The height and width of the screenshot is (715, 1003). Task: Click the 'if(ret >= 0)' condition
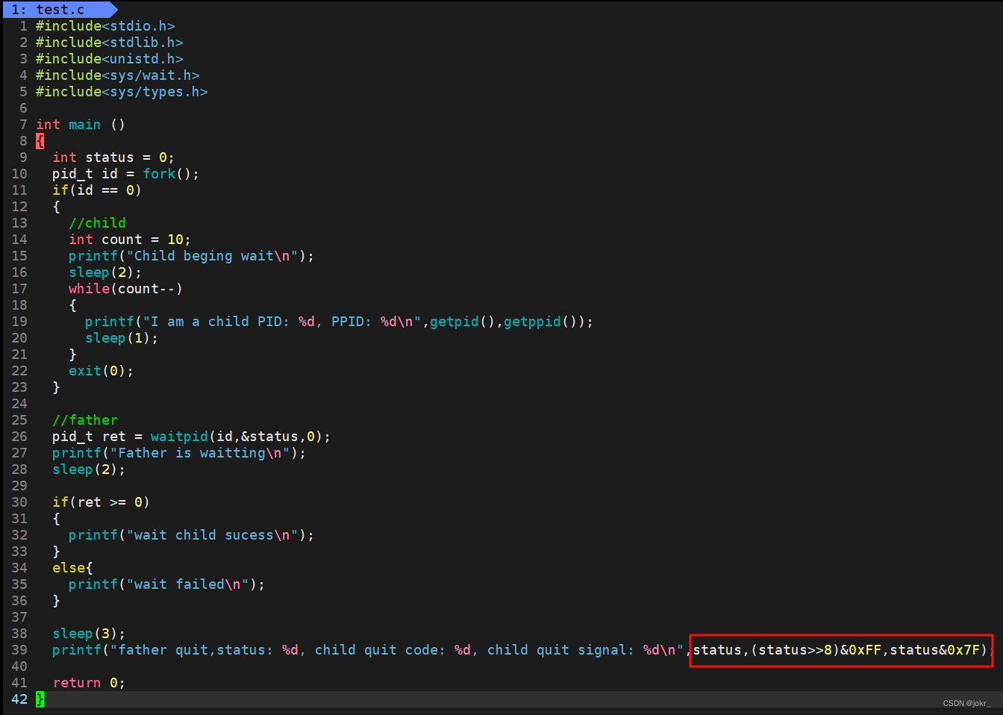pyautogui.click(x=101, y=502)
